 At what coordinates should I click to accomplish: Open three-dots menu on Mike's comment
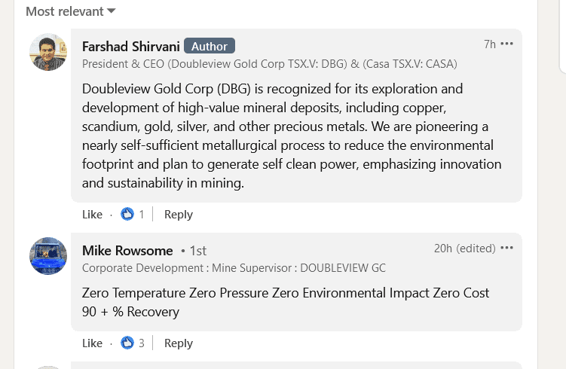click(x=507, y=248)
